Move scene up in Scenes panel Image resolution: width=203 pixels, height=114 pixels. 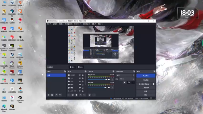click(56, 95)
